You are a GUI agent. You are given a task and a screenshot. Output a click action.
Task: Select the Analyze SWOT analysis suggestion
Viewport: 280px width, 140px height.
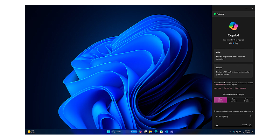point(233,71)
